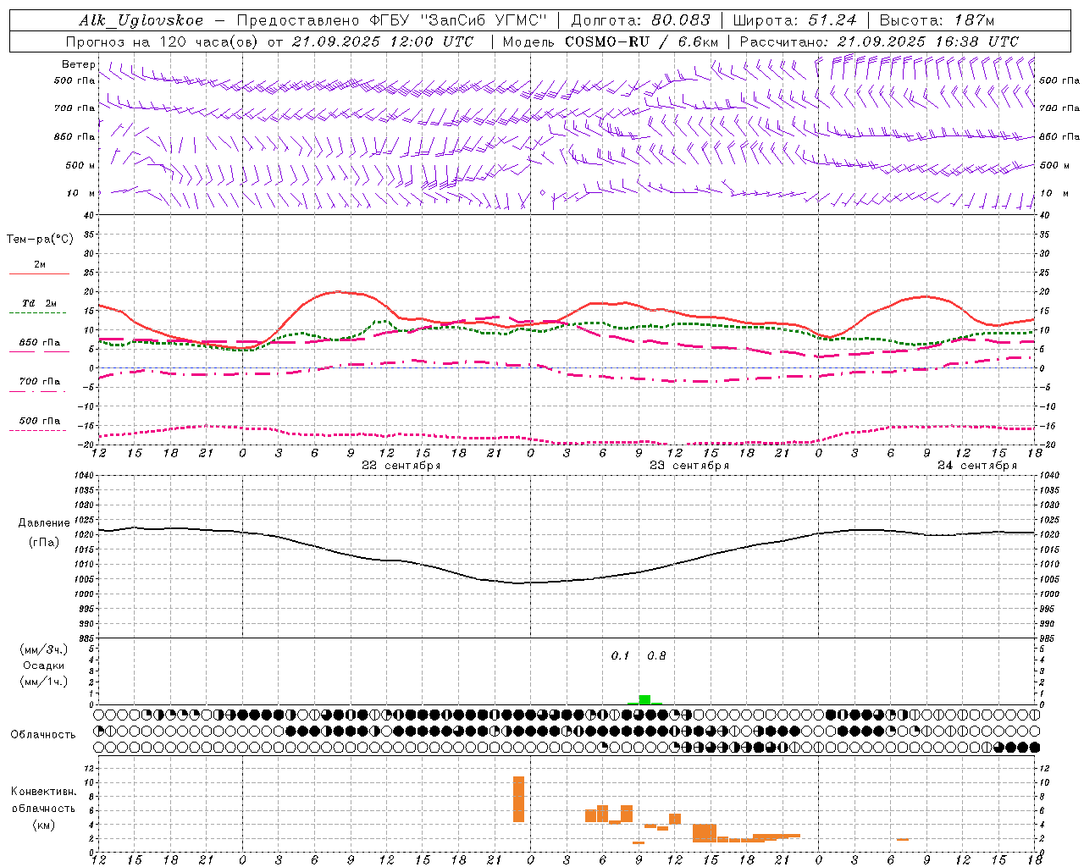Click the (мм/1ч.) precipitation unit label
This screenshot has height=867, width=1084.
[x=44, y=682]
